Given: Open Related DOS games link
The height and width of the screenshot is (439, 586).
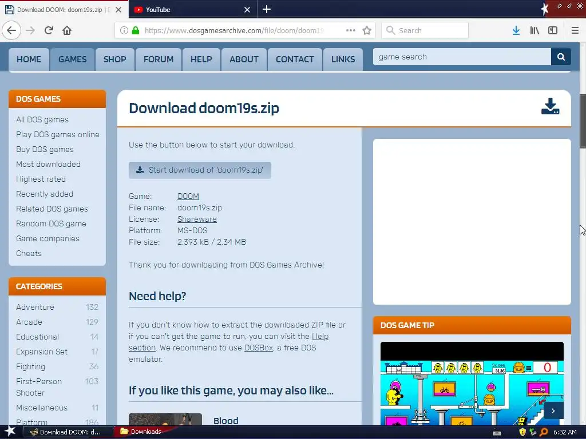Looking at the screenshot, I should tap(52, 209).
